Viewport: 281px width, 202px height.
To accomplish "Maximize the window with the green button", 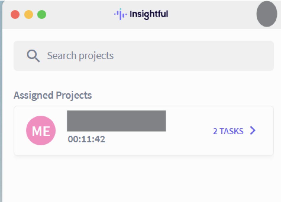I will pos(42,14).
